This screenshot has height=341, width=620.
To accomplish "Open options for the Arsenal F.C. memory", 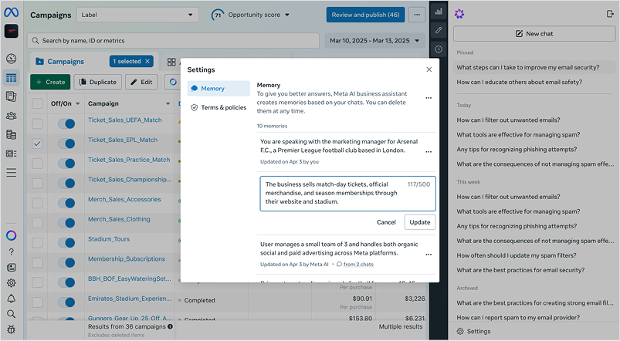I will (429, 152).
